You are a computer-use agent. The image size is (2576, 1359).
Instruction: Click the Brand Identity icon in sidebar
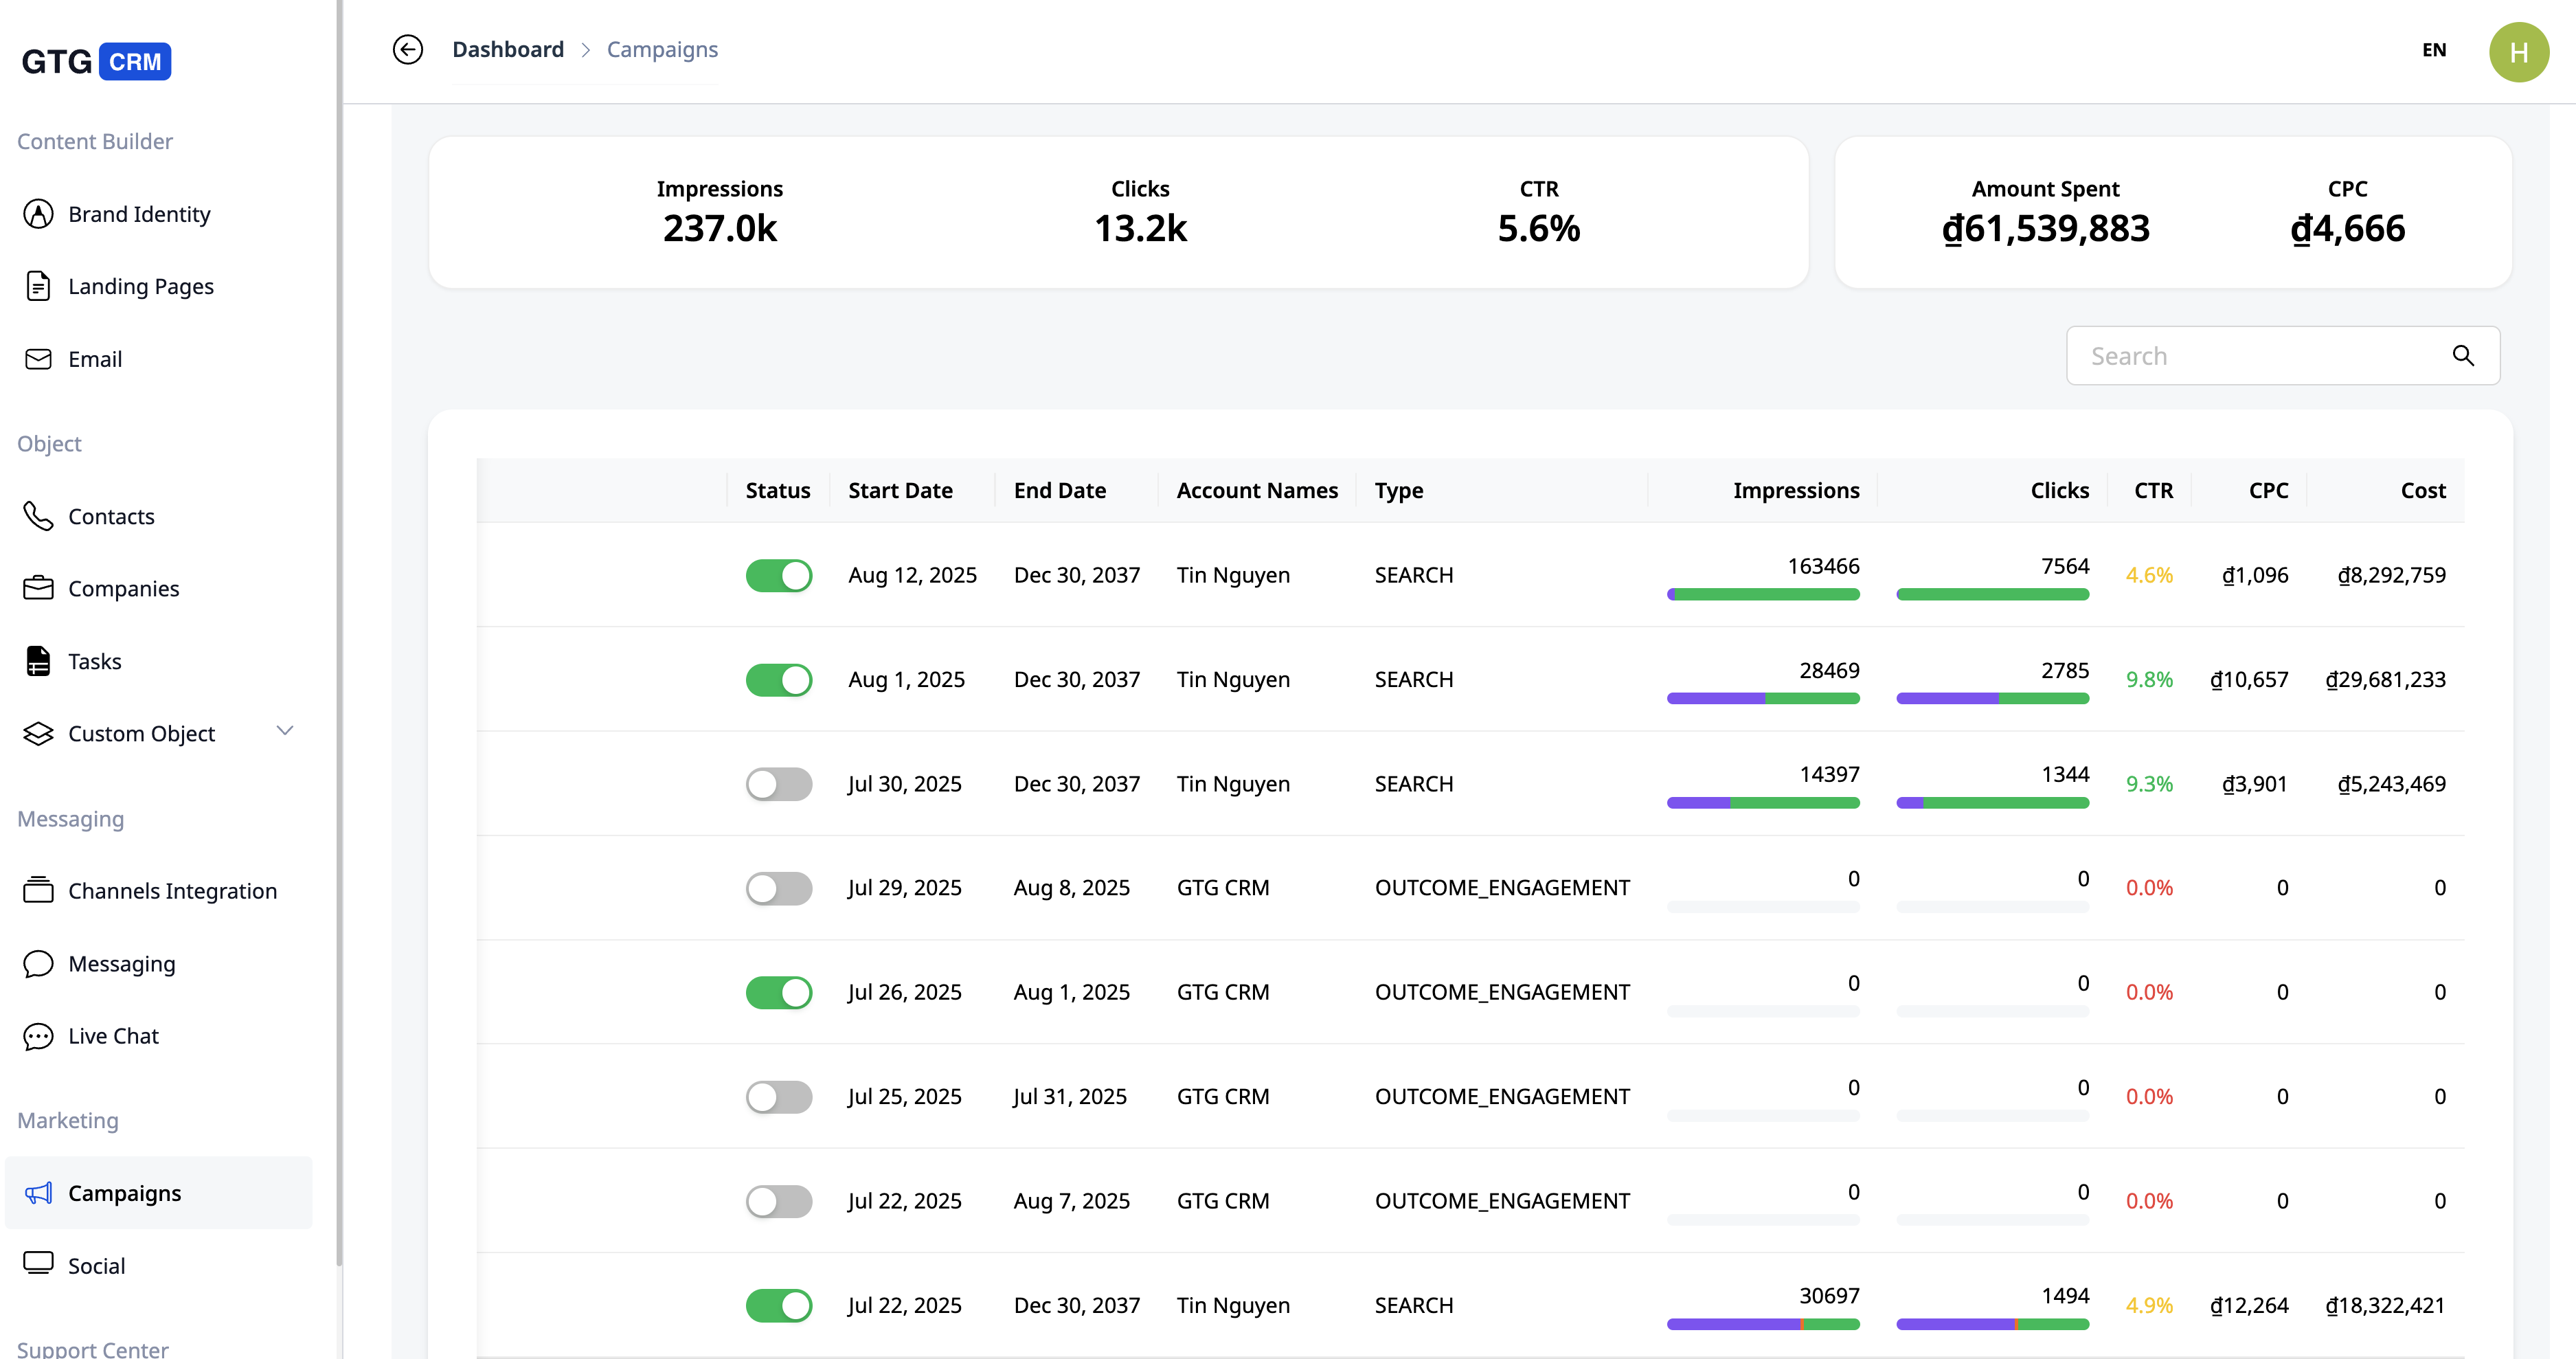(38, 214)
